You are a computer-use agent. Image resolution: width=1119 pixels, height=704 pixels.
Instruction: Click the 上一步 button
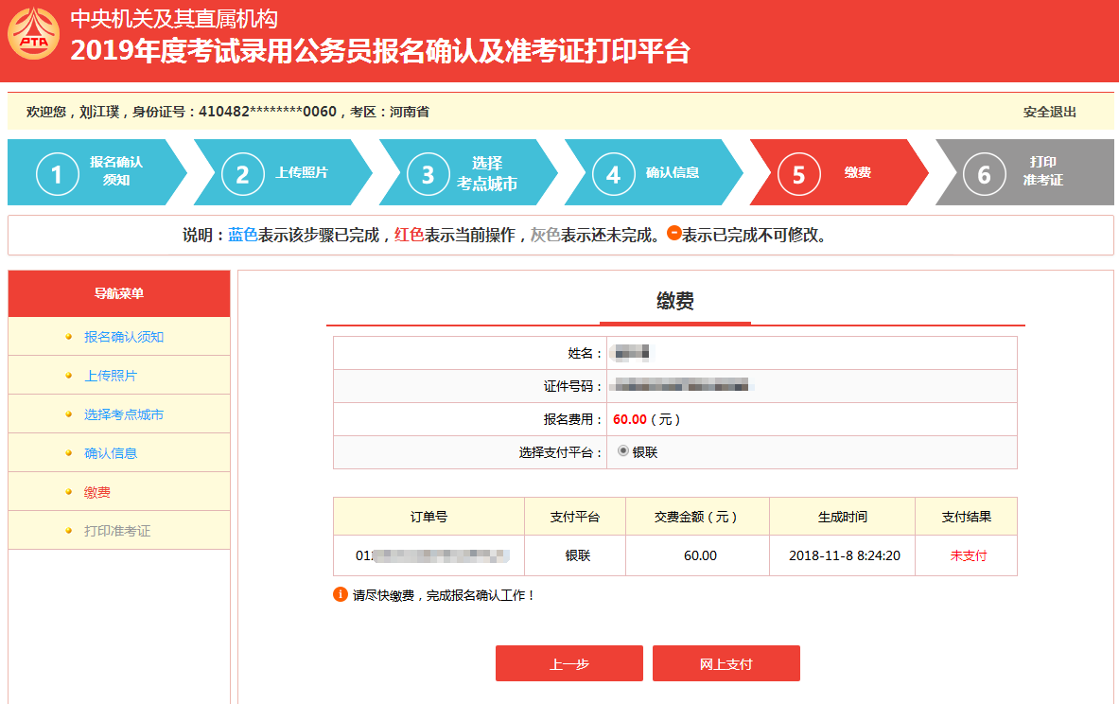tap(568, 663)
